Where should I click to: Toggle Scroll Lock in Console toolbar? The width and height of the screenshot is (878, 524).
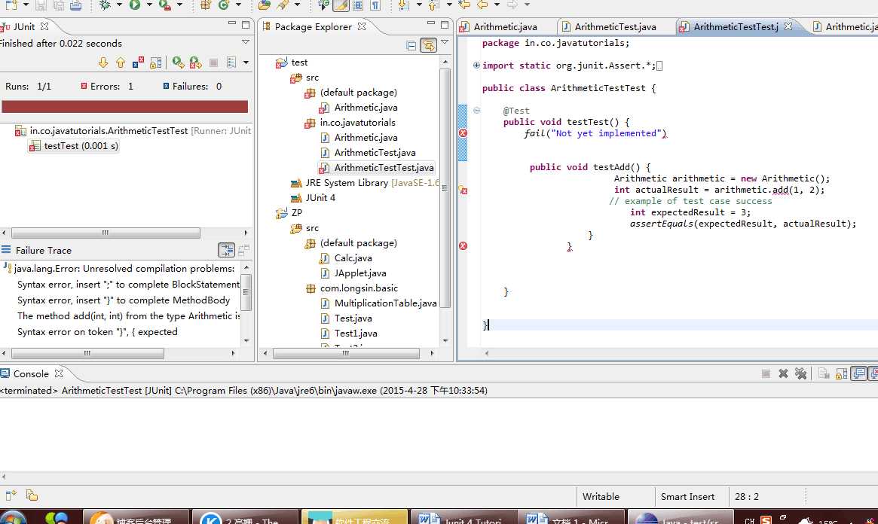(842, 373)
